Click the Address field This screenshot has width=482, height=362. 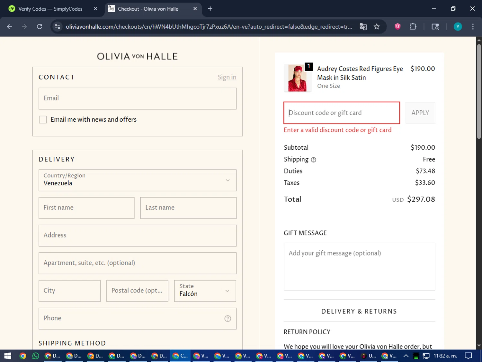(x=138, y=236)
